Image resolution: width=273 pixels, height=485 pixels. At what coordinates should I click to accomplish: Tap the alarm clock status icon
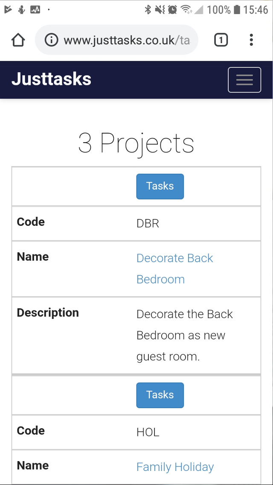click(172, 9)
